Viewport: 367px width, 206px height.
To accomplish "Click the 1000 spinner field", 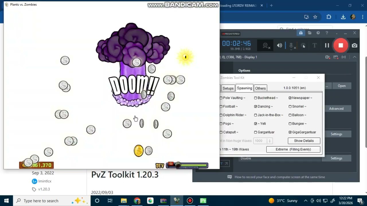I will [262, 141].
